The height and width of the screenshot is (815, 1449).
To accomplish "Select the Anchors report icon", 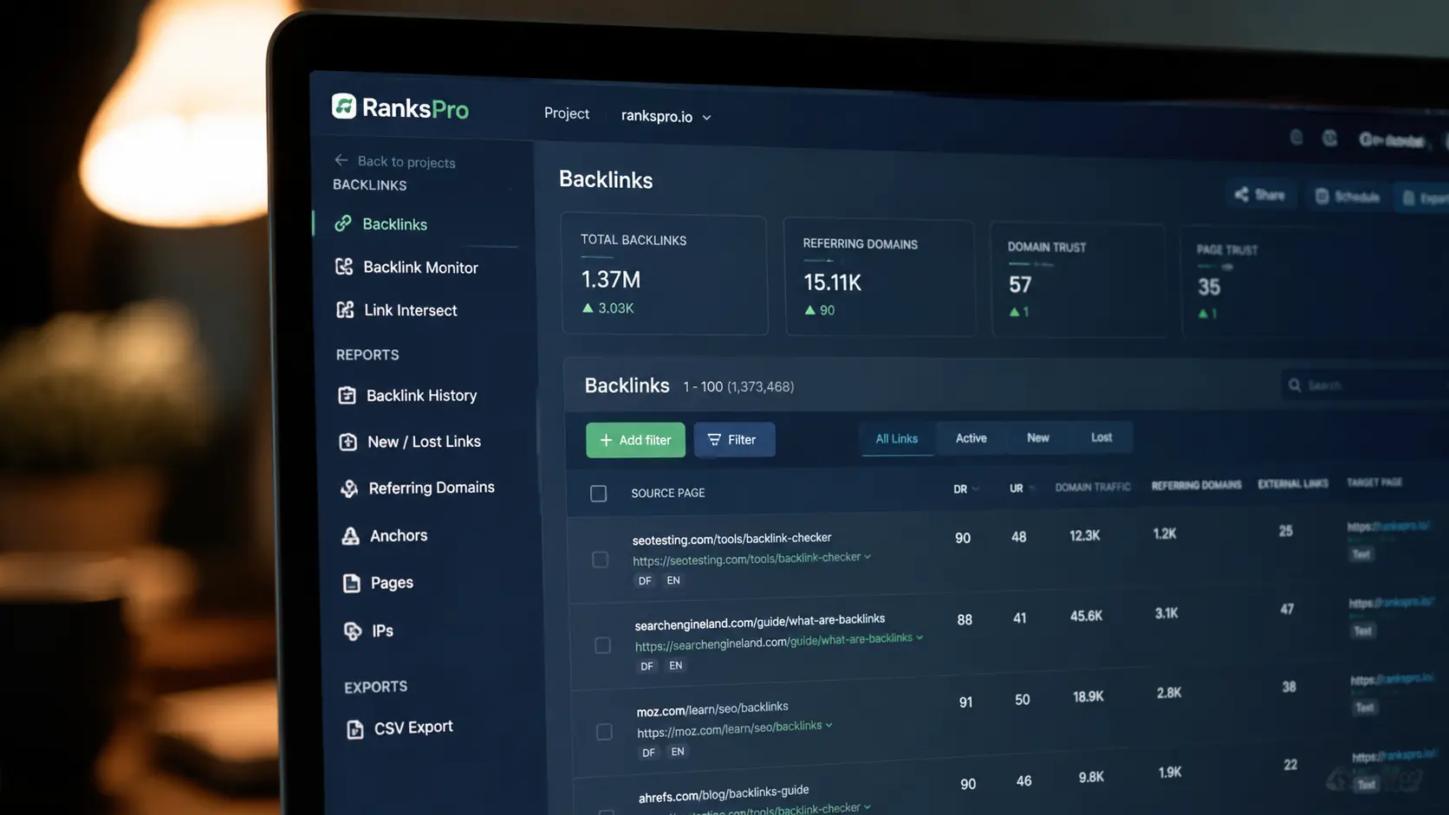I will coord(350,536).
